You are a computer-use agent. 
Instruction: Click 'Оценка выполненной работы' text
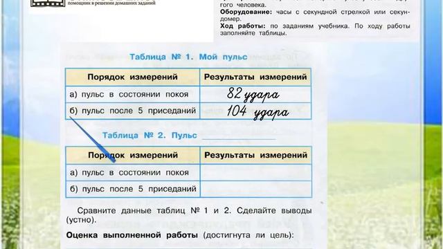click(x=132, y=235)
